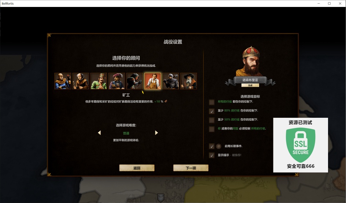The width and height of the screenshot is (346, 203).
Task: Lower difficulty with the left arrow
Action: coord(99,133)
